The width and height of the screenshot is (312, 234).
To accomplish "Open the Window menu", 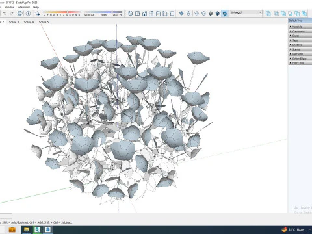I will click(10, 7).
